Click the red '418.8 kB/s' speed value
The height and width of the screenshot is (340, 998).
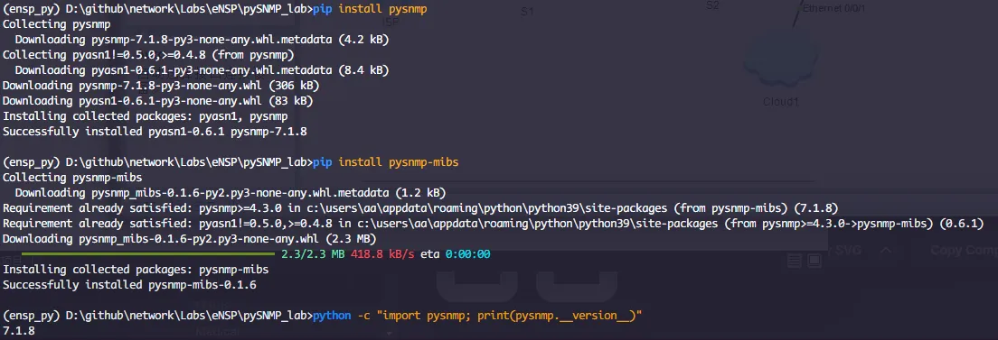pos(382,254)
